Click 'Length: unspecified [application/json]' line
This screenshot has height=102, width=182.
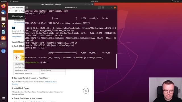point(46,11)
